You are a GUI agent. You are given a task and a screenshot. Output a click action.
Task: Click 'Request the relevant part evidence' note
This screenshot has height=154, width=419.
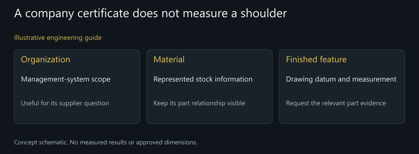tap(336, 103)
